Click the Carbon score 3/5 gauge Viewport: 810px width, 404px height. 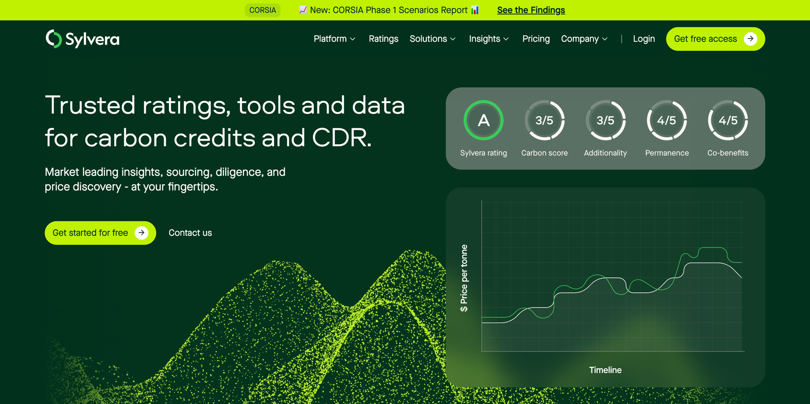(544, 120)
